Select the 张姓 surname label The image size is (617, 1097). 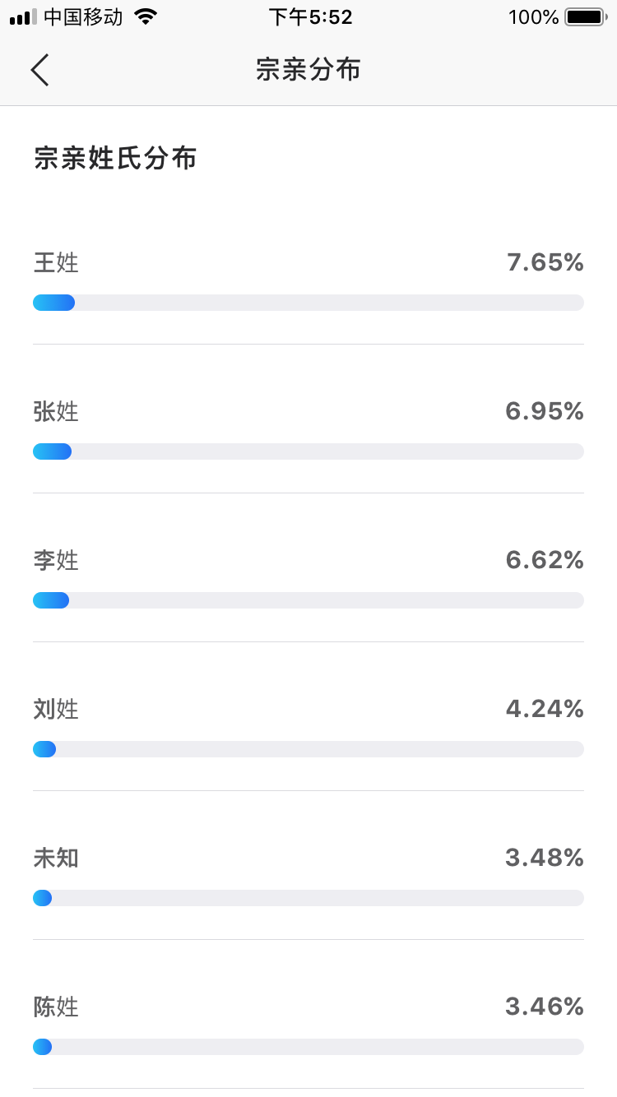click(x=56, y=411)
